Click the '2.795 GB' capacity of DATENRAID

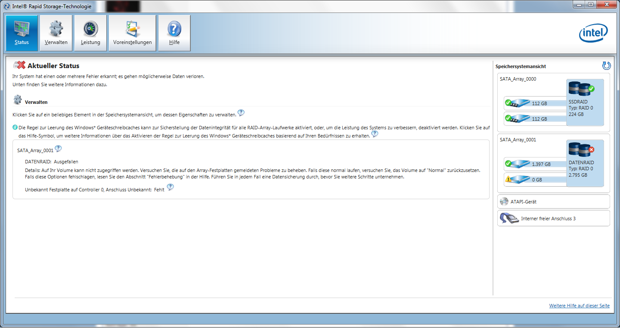point(578,175)
